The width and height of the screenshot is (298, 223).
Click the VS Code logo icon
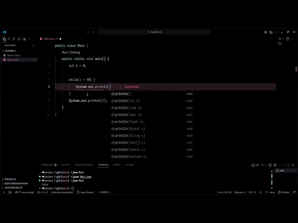[4, 32]
